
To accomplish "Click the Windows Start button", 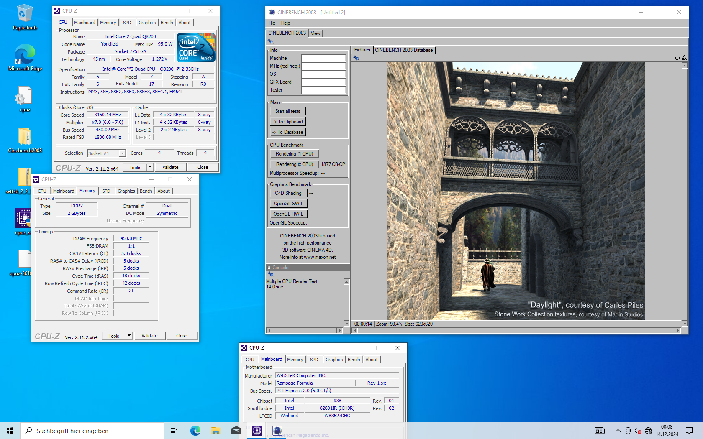I will pos(10,431).
